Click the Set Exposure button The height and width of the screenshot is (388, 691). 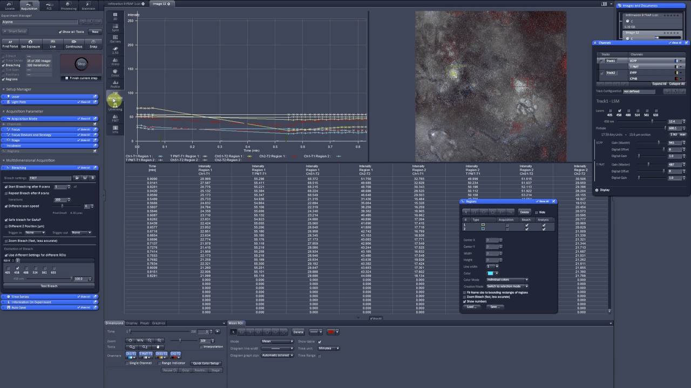coord(30,44)
